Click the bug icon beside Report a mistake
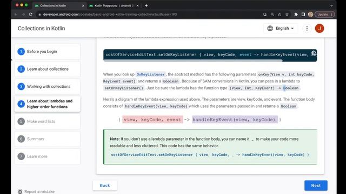The image size is (346, 194). coord(20,192)
